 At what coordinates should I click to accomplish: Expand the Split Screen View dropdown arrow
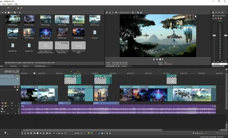[x=119, y=12]
